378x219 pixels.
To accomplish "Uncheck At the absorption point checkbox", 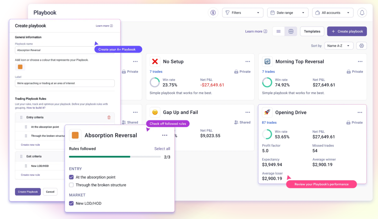I will click(71, 177).
